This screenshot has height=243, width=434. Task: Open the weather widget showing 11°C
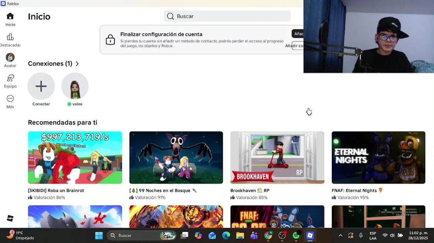tap(20, 235)
